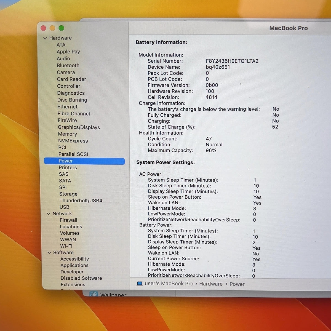Select Wi-Fi in the sidebar

point(66,246)
